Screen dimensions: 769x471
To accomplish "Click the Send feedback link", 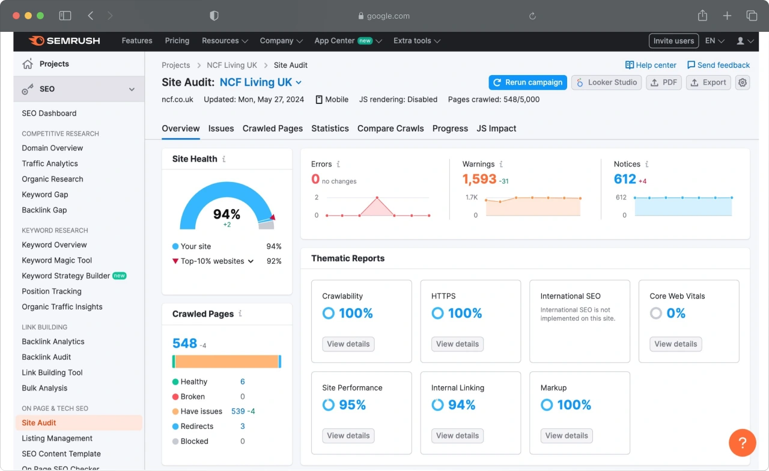I will coord(719,65).
